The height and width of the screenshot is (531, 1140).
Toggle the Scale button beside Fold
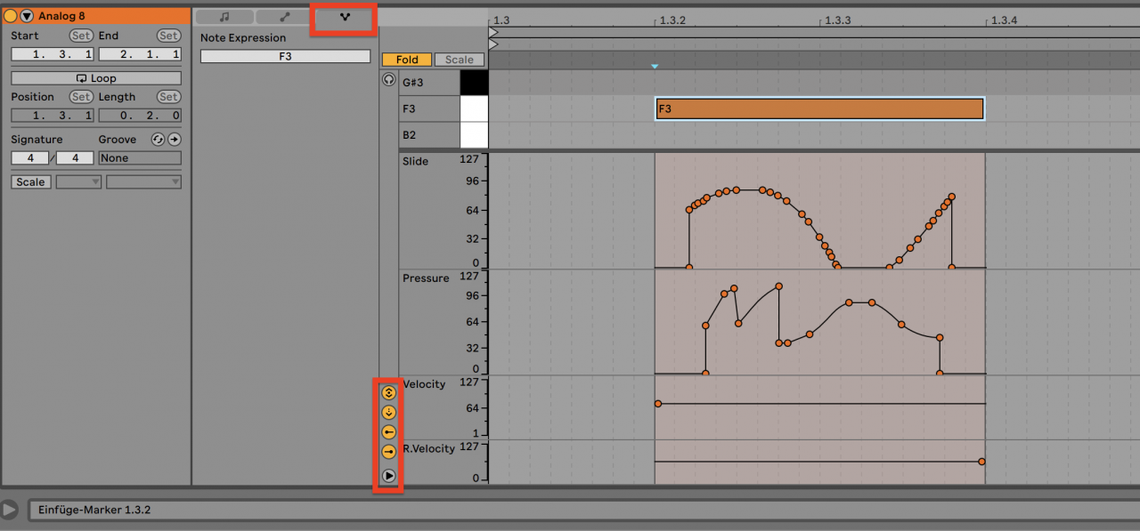point(460,60)
